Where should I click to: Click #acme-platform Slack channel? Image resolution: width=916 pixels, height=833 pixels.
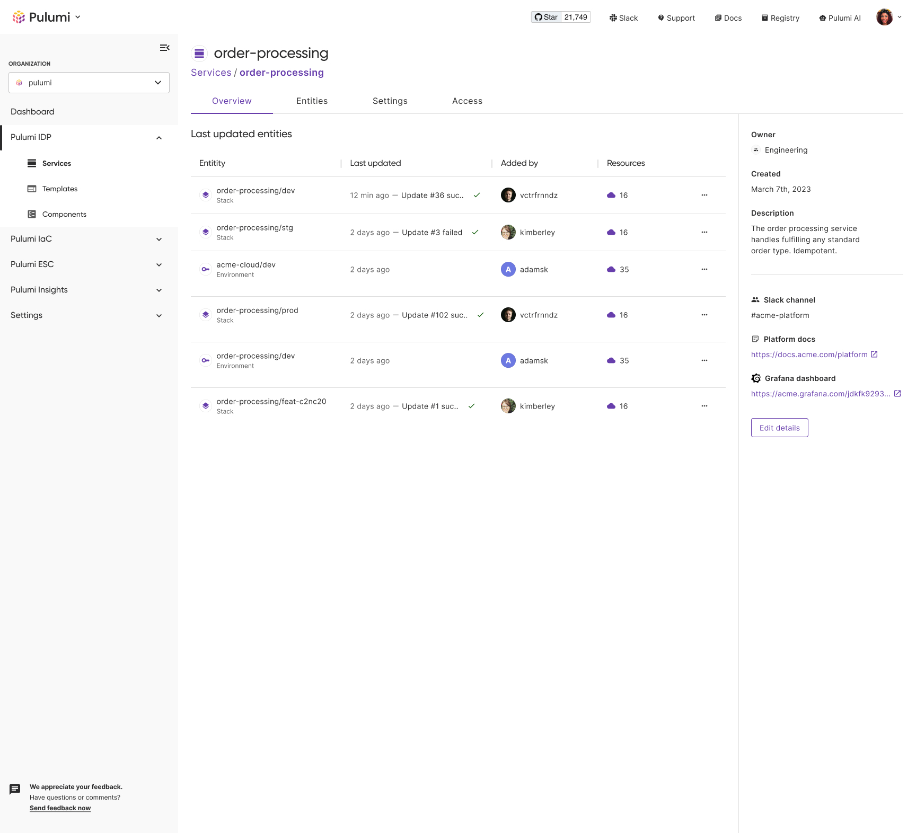(x=780, y=315)
